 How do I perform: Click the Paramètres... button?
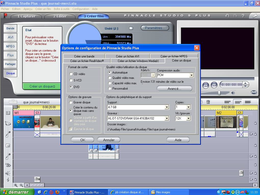tap(155, 28)
